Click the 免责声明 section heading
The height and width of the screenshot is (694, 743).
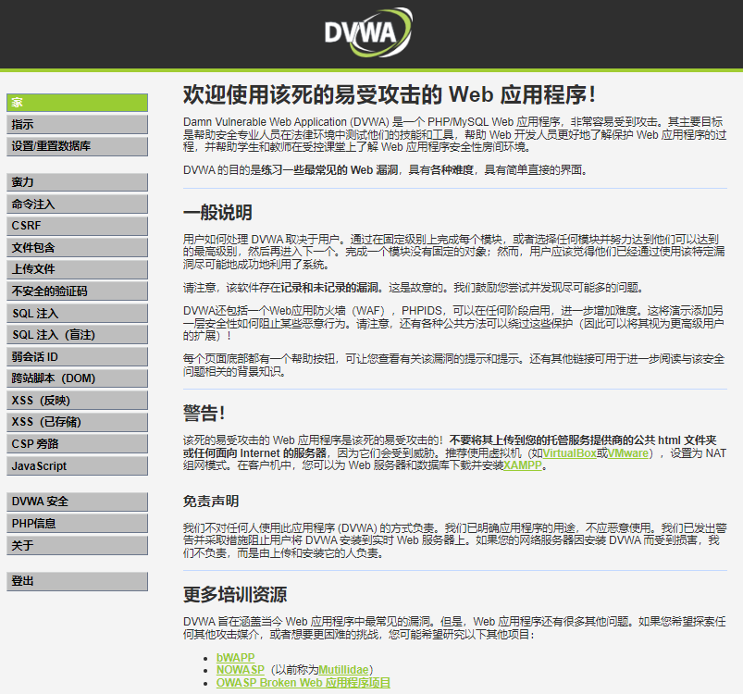tap(211, 502)
